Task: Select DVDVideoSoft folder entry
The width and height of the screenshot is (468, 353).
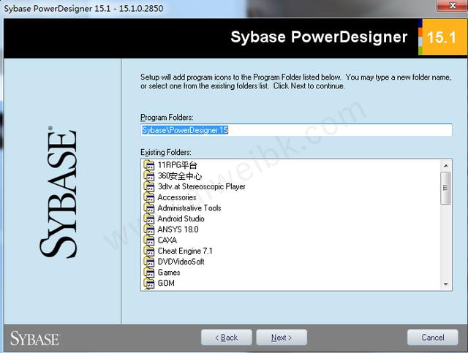Action: [x=181, y=262]
